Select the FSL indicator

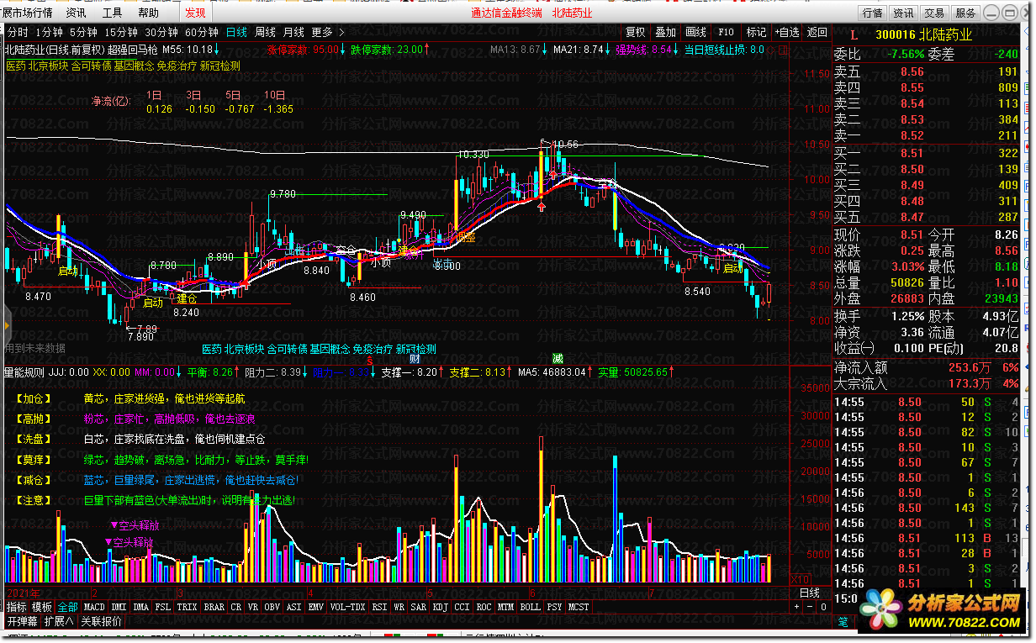tap(163, 607)
